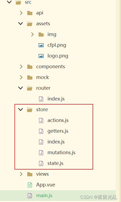Image resolution: width=121 pixels, height=202 pixels.
Task: Click the img folder icon
Action: click(x=41, y=34)
